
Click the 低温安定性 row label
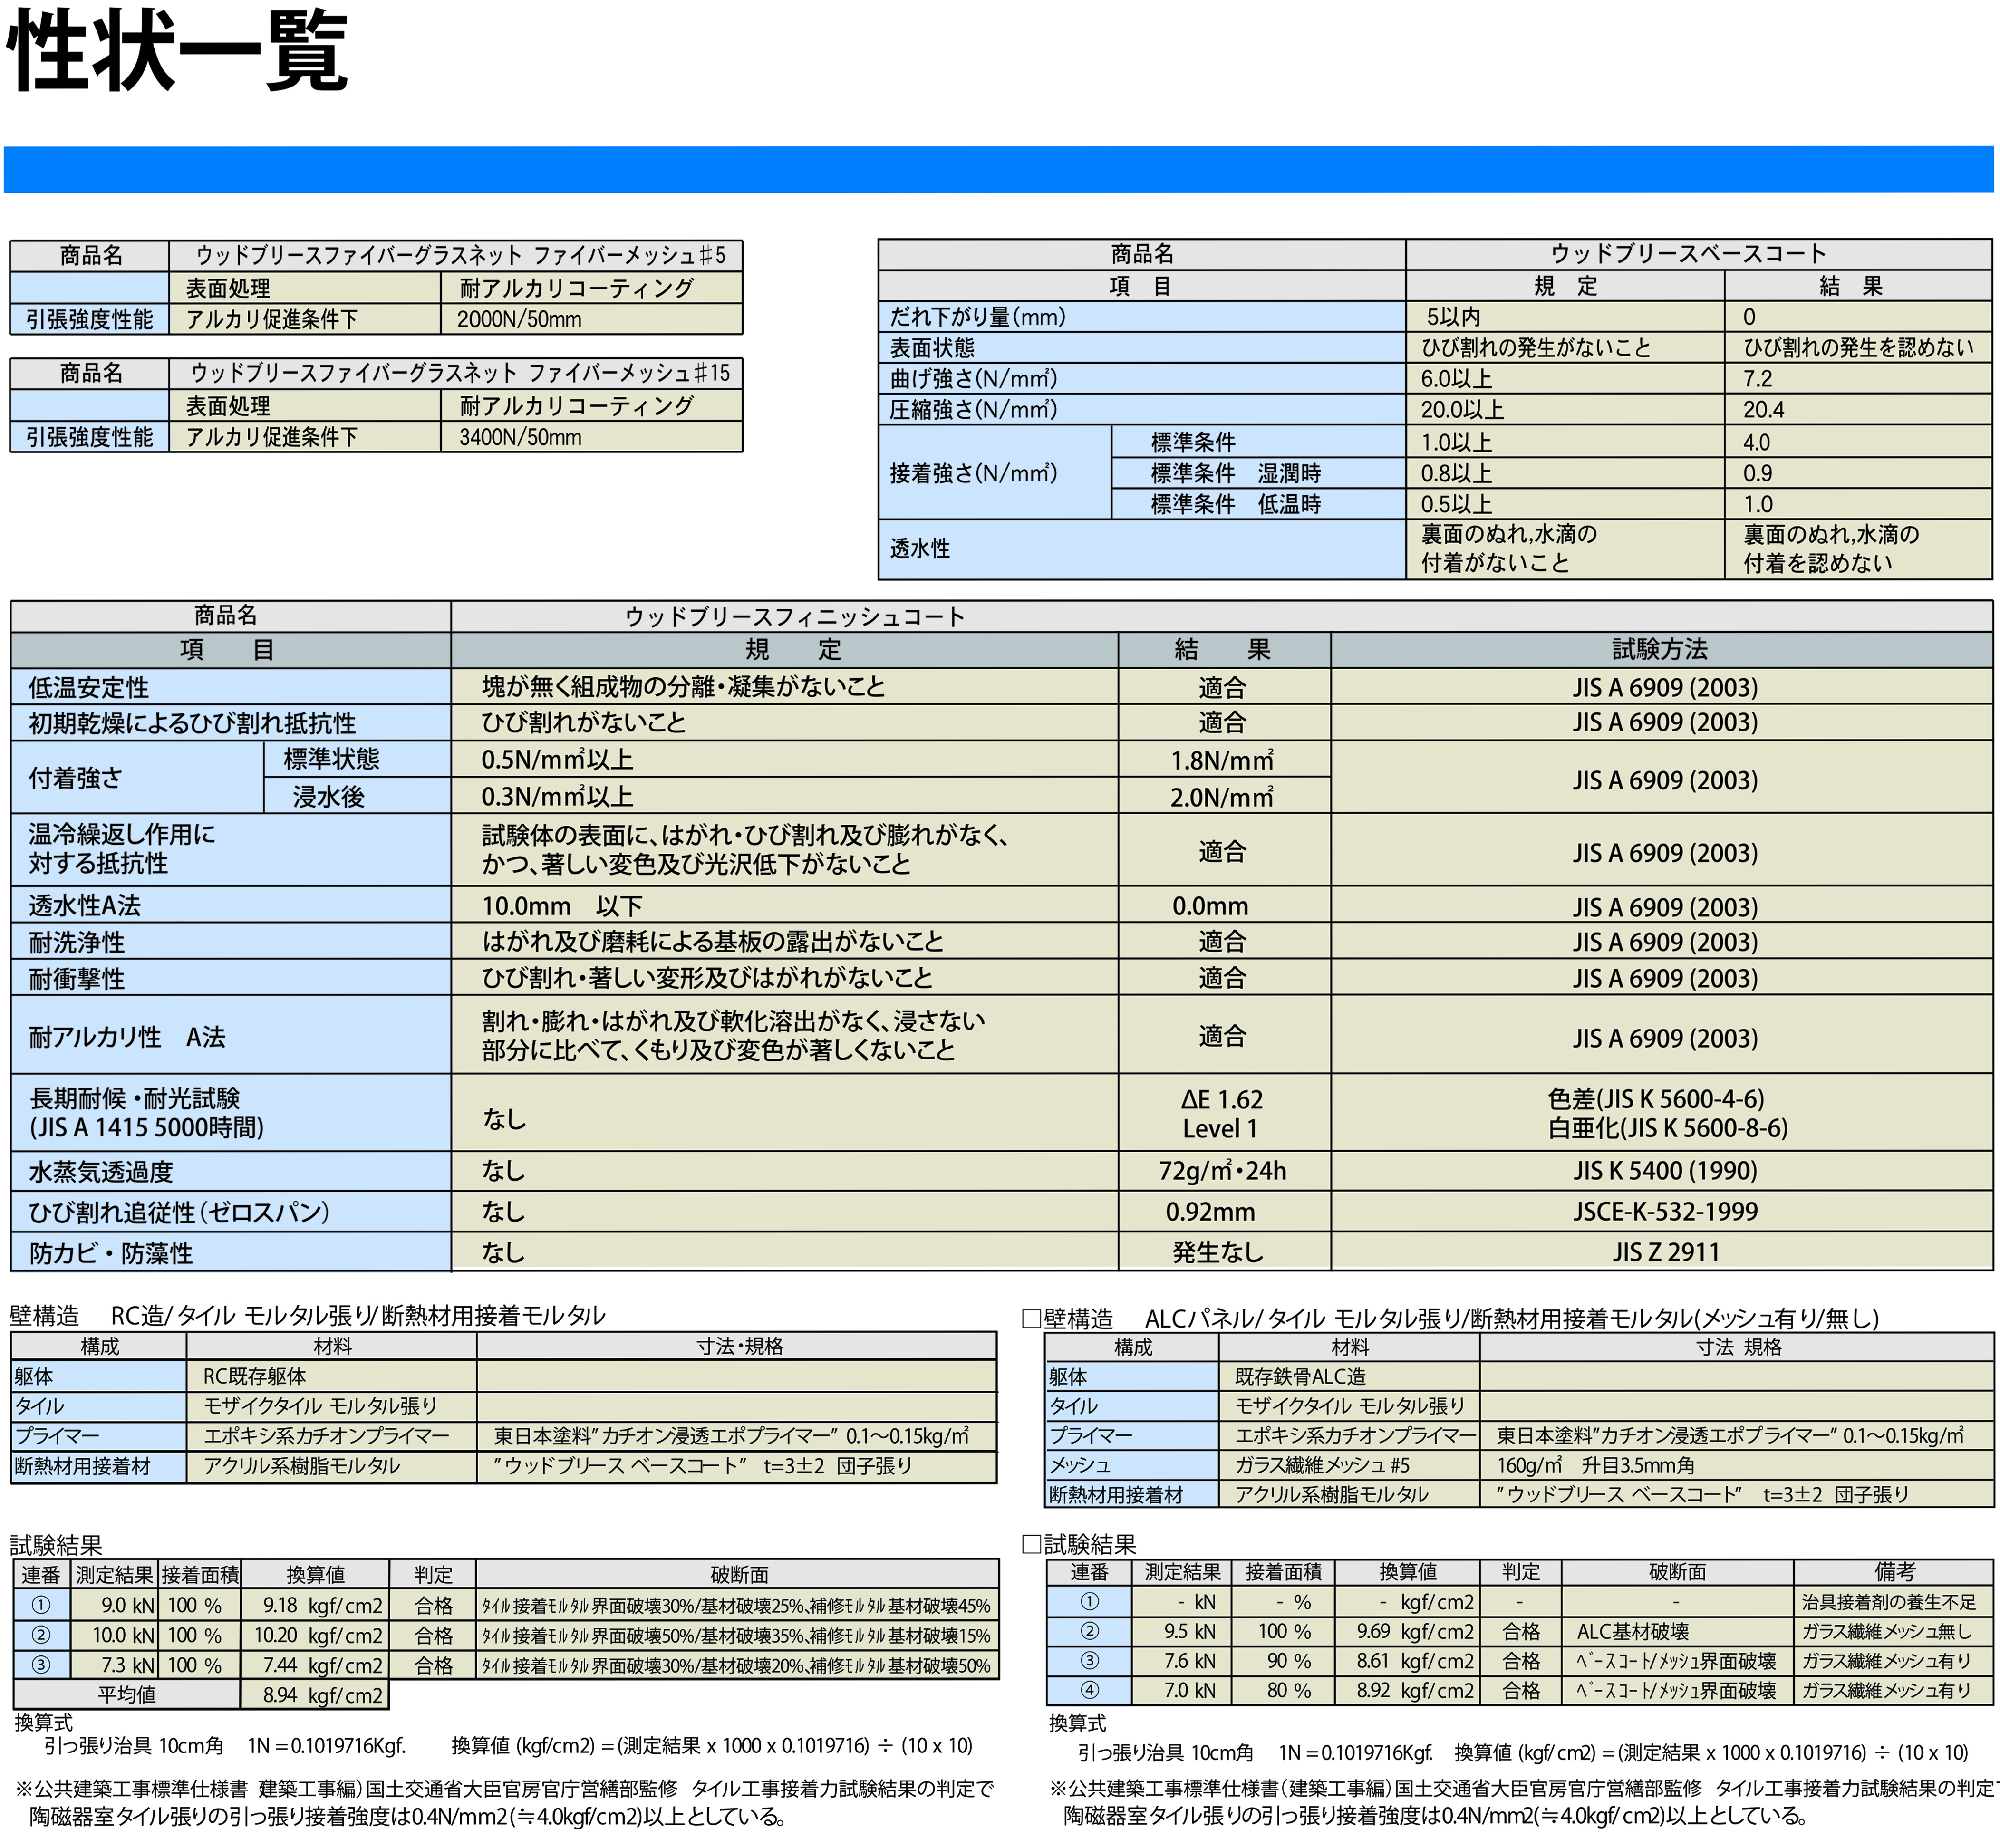pyautogui.click(x=88, y=688)
